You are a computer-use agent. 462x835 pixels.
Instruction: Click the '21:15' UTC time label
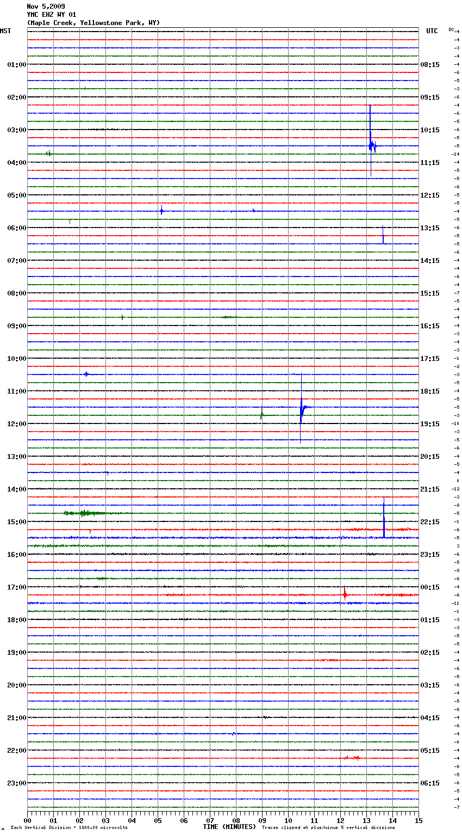click(430, 489)
